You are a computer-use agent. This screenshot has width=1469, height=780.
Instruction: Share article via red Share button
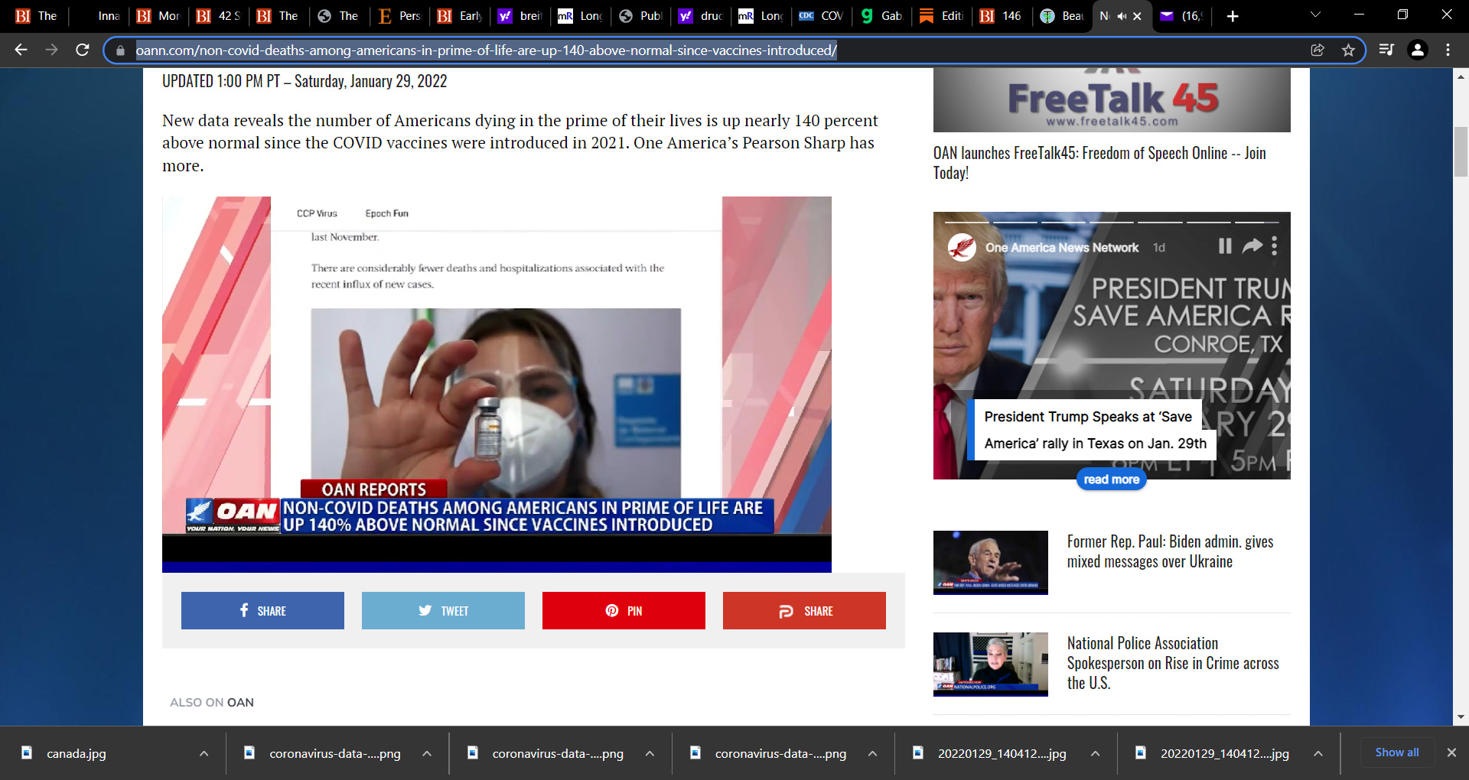pyautogui.click(x=804, y=610)
